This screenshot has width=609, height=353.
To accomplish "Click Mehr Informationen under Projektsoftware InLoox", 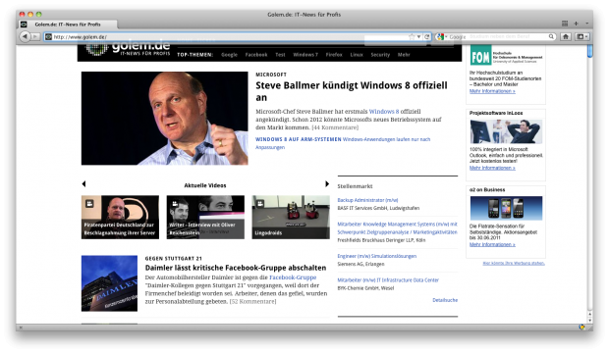I will pos(492,168).
